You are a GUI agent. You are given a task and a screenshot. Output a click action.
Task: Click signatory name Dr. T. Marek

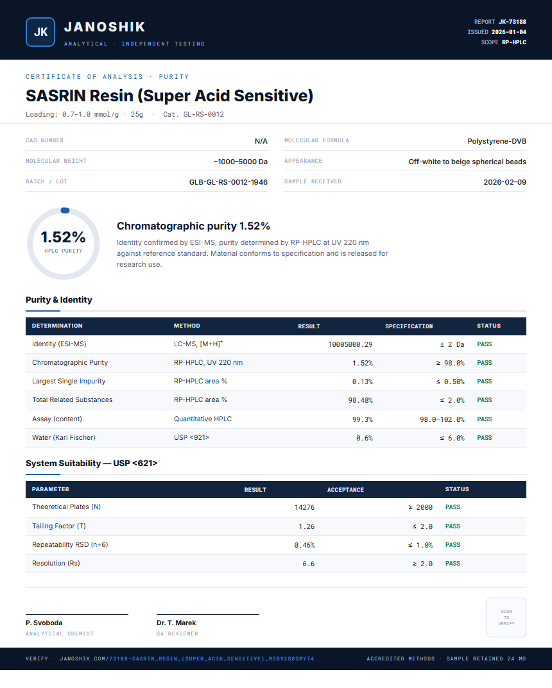[x=176, y=623]
